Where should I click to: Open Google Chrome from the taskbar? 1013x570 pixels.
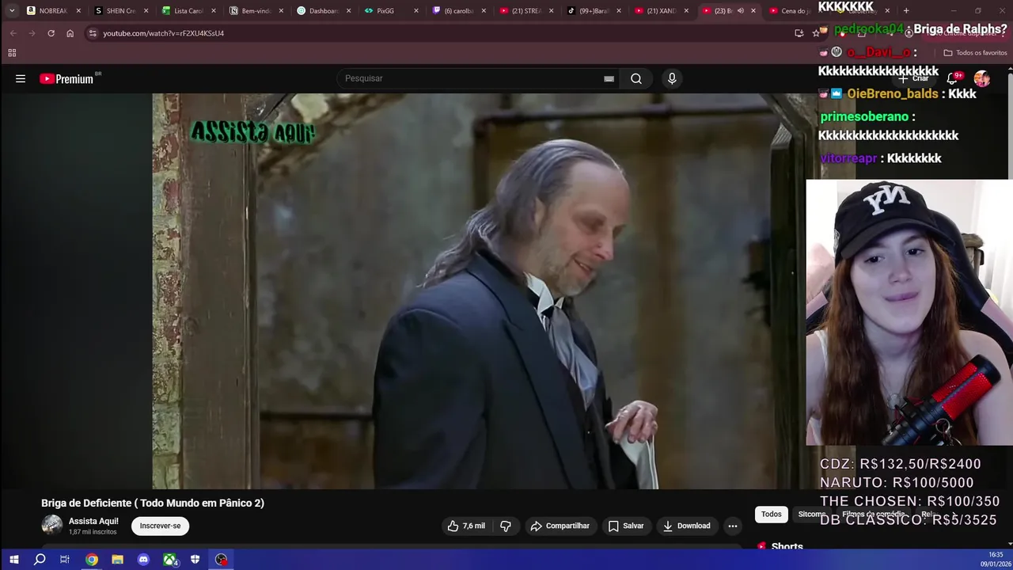(92, 560)
